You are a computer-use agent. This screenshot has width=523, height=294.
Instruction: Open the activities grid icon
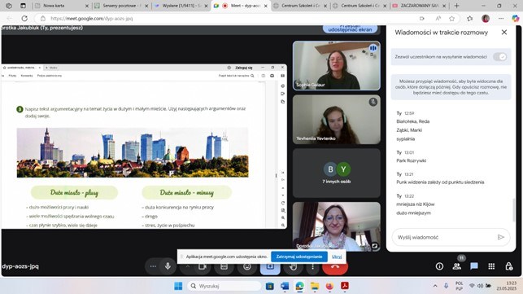click(491, 266)
